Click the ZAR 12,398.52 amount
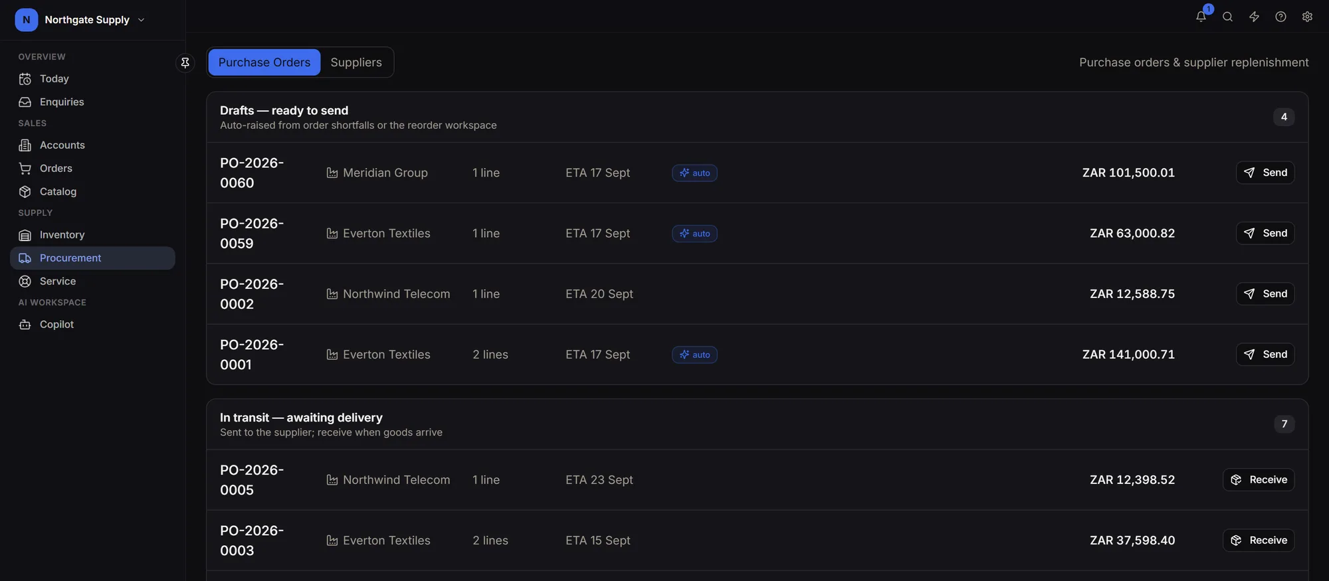Viewport: 1329px width, 581px height. [1132, 480]
